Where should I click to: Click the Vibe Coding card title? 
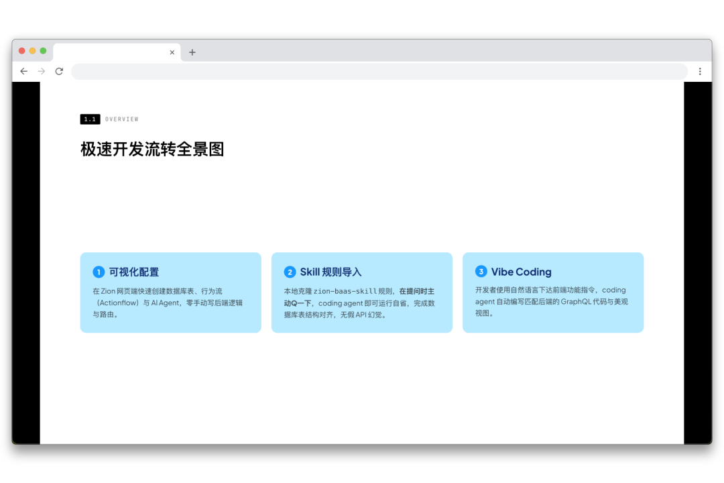click(x=522, y=272)
